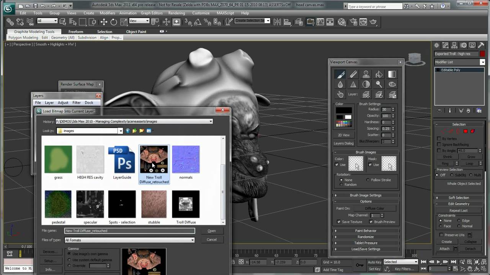Select the Gradient tool in Viewport Canvas
This screenshot has width=490, height=275.
point(392,74)
